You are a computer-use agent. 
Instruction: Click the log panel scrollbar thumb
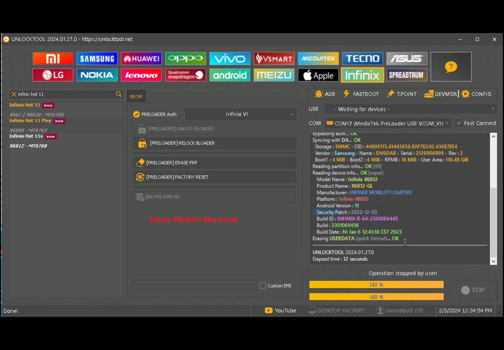[494, 222]
